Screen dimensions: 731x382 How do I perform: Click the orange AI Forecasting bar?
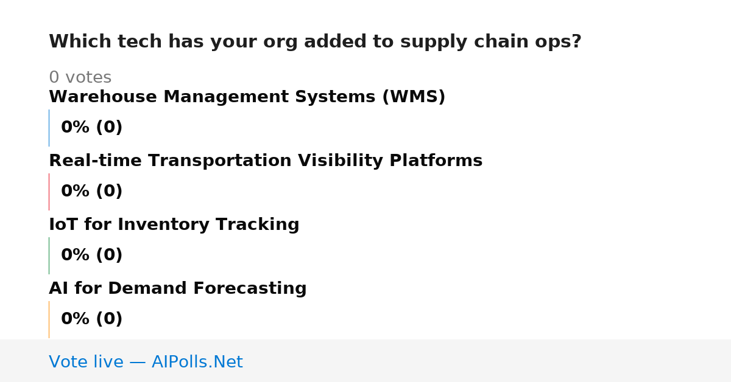coord(49,319)
